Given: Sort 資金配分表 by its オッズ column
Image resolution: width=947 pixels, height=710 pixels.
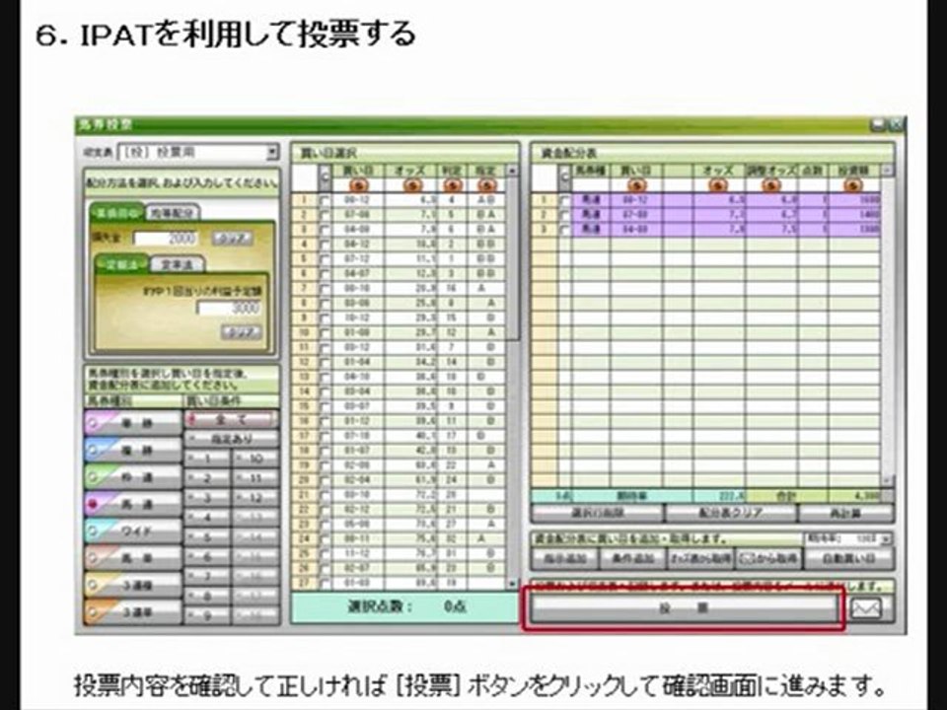Looking at the screenshot, I should (x=719, y=185).
